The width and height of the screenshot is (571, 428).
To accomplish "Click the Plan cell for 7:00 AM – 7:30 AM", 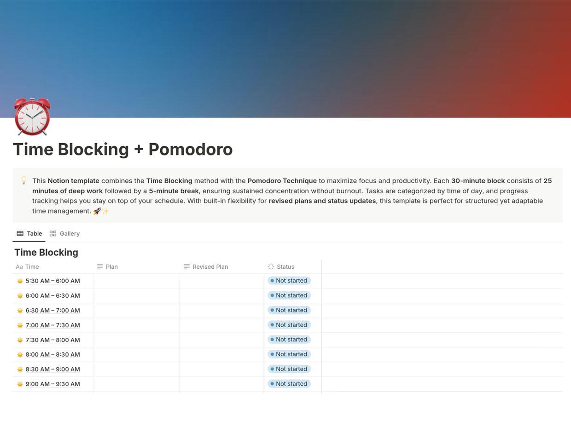I will [x=136, y=325].
